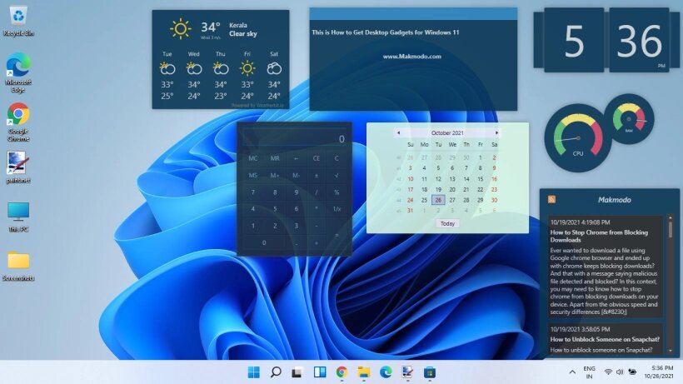Open 'How to Unblock Someone on Snapchat?' headline
Viewport: 683px width, 384px height.
(x=605, y=339)
